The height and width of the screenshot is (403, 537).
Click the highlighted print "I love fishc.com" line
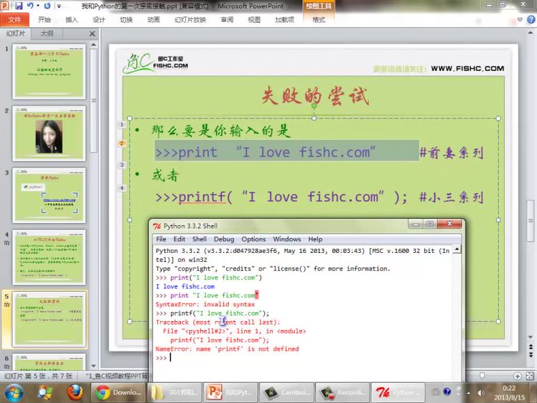287,151
